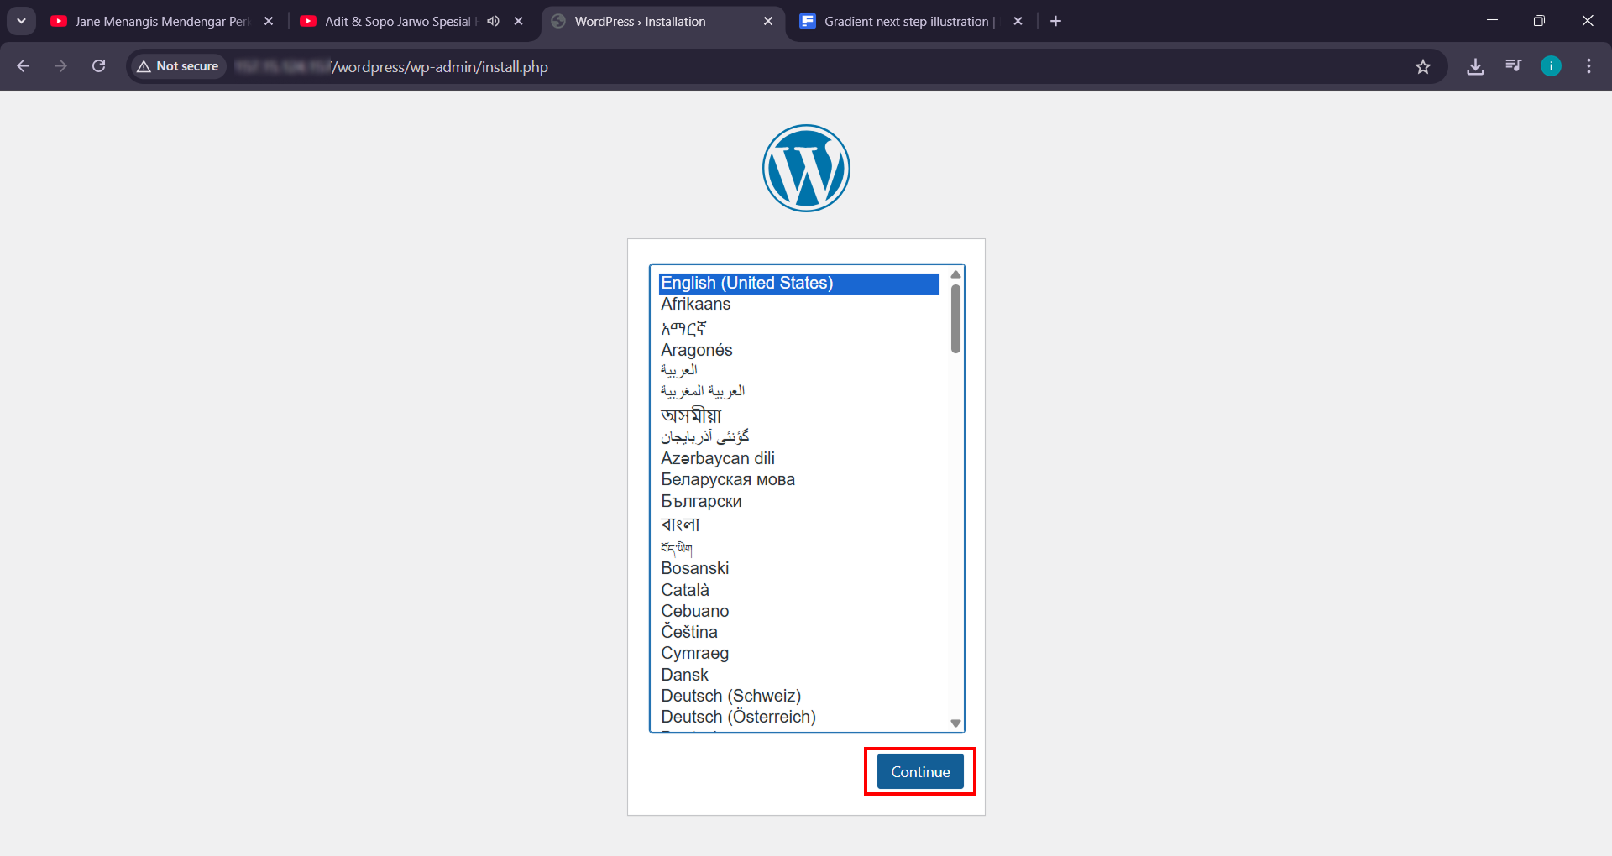Click the language list scrollbar thumb

(x=955, y=315)
